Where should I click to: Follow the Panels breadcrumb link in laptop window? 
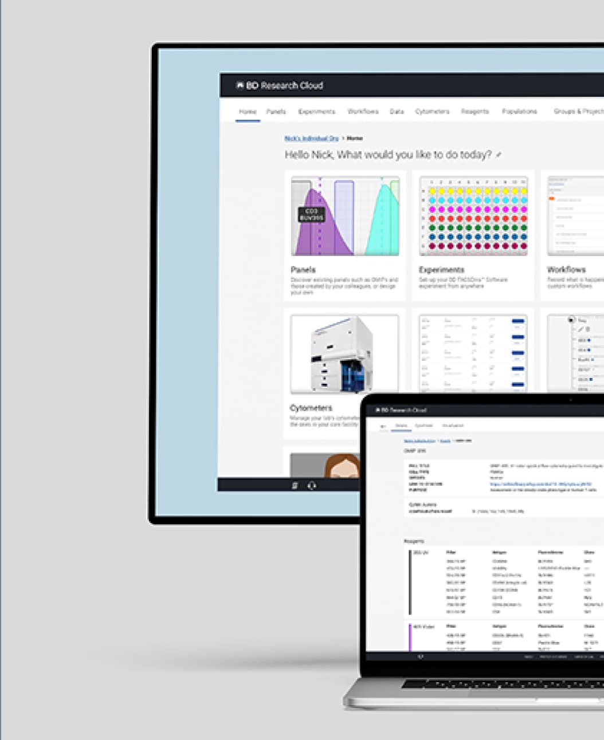click(445, 440)
